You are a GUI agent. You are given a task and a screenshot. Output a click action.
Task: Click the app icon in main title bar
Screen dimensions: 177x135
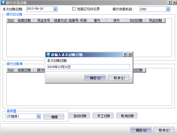(x=3, y=3)
